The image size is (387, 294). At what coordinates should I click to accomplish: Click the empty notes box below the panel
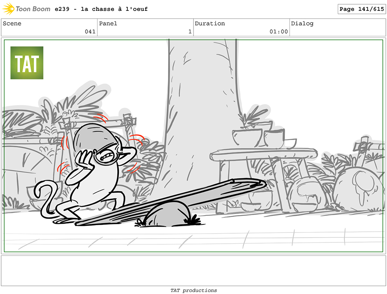coord(193,270)
